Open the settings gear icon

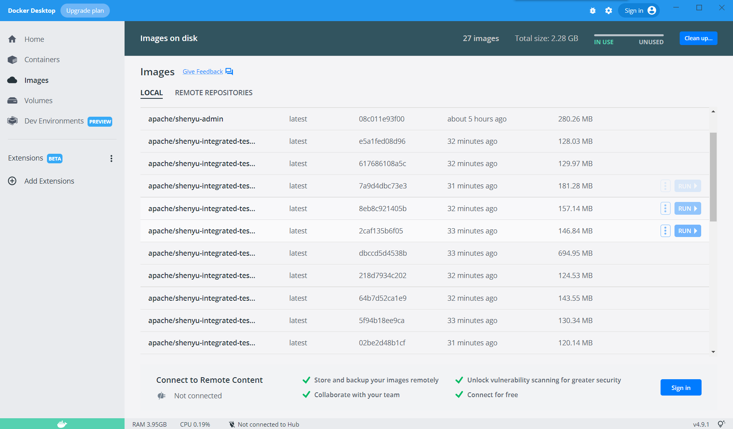(608, 11)
